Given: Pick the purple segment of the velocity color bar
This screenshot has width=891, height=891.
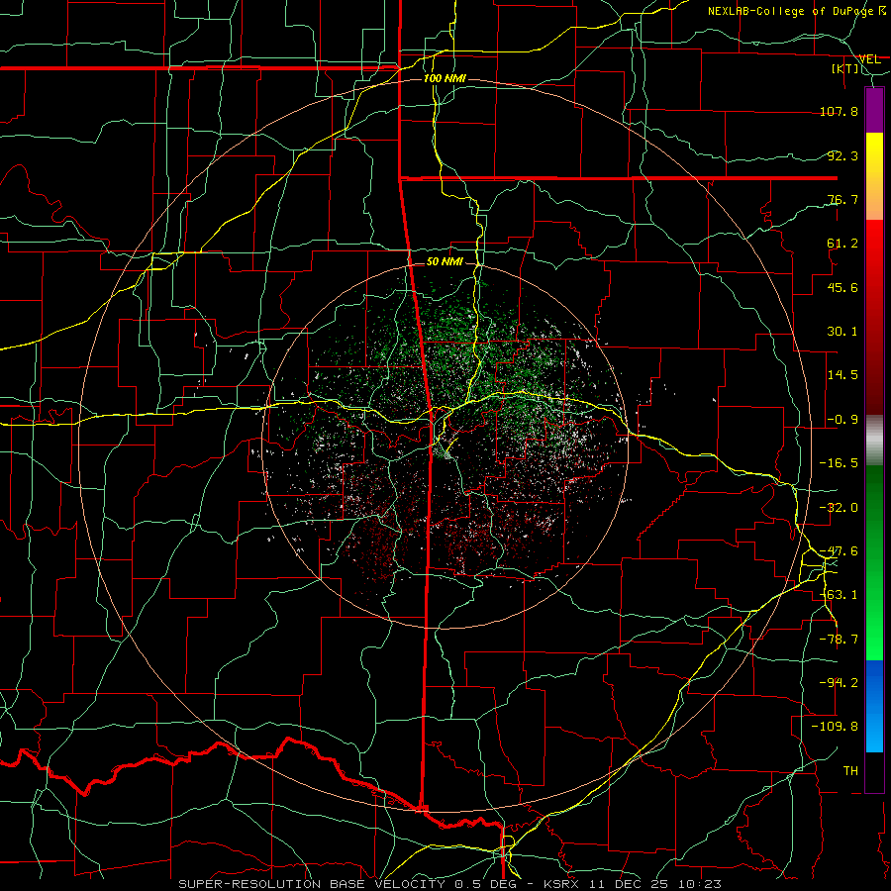Looking at the screenshot, I should point(874,110).
